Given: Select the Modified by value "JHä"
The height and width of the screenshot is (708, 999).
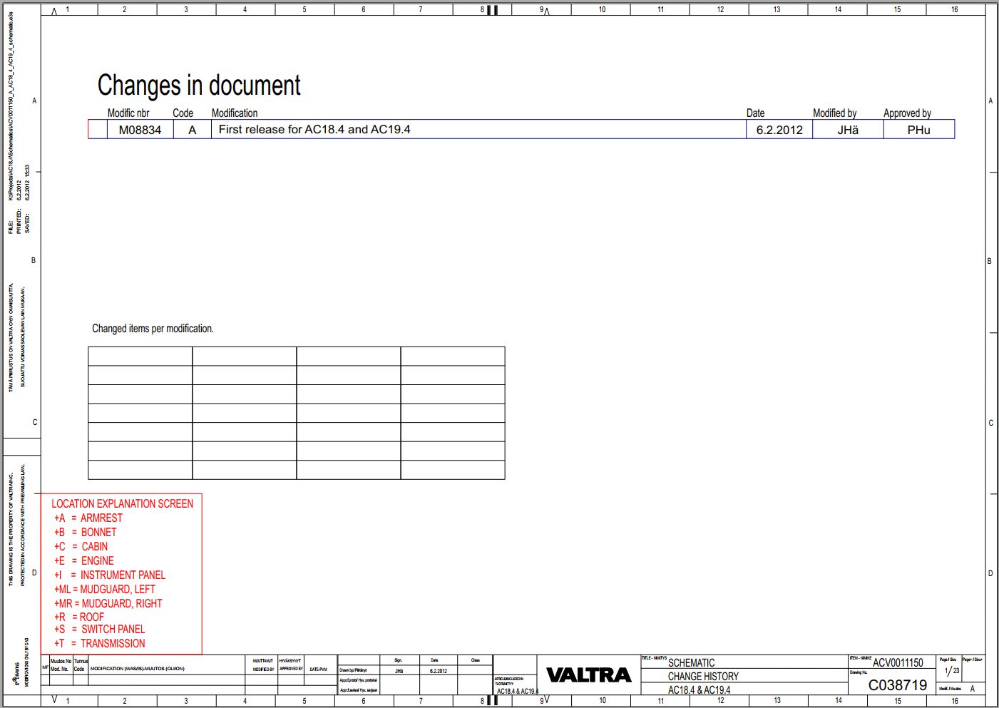Looking at the screenshot, I should pyautogui.click(x=848, y=130).
